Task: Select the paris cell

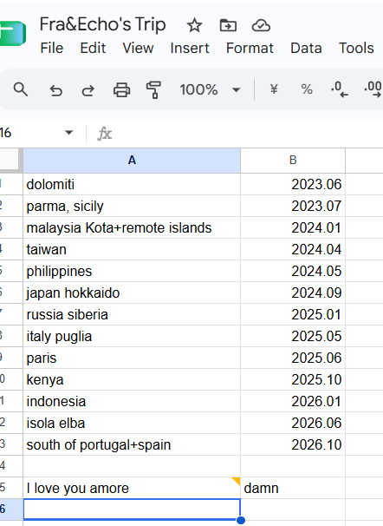Action: pos(132,358)
